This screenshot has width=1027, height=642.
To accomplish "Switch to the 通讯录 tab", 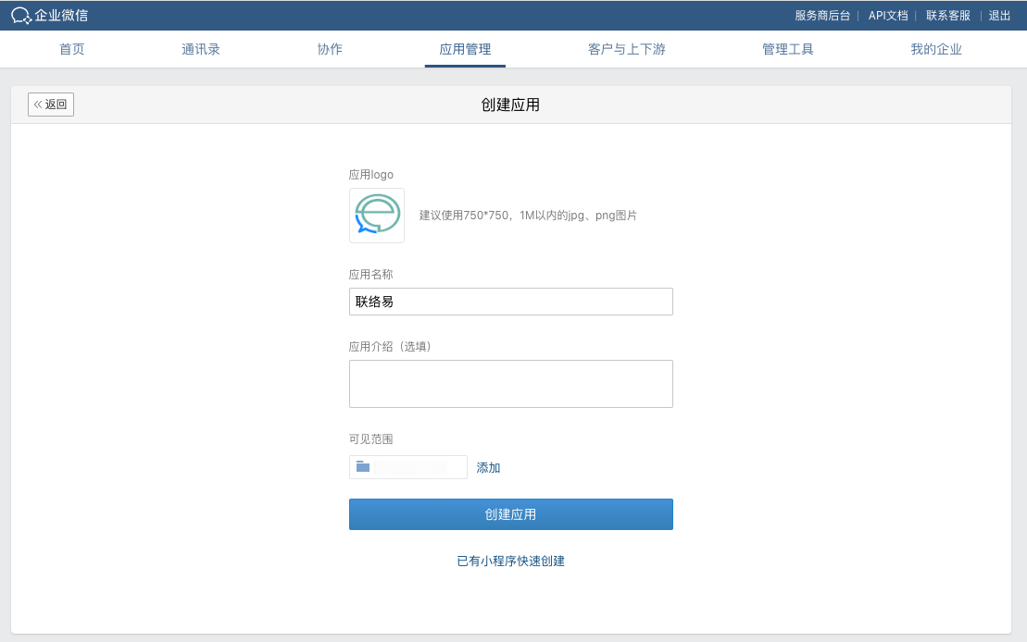I will pyautogui.click(x=201, y=49).
